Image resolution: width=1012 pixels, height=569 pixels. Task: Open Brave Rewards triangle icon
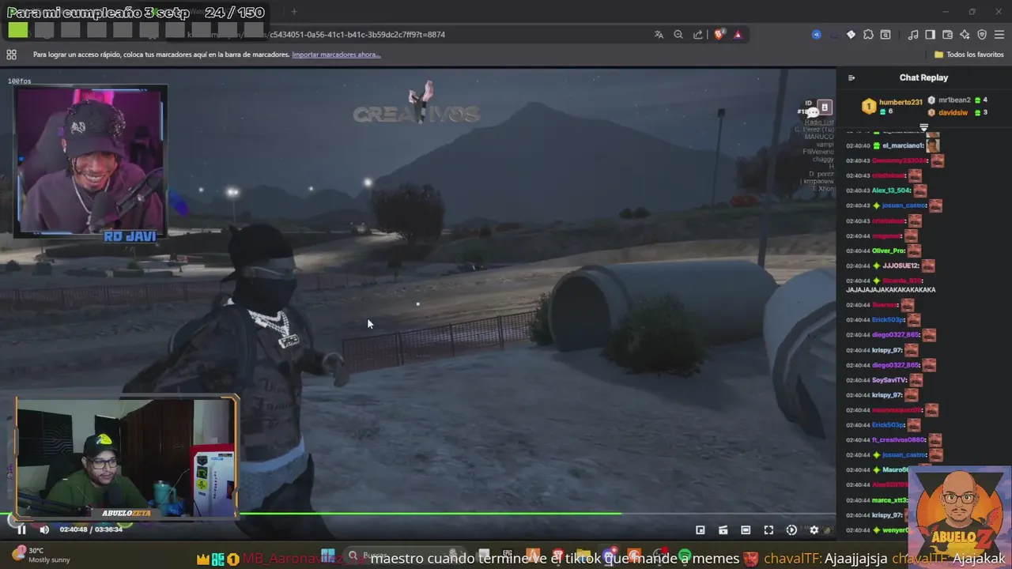click(738, 35)
